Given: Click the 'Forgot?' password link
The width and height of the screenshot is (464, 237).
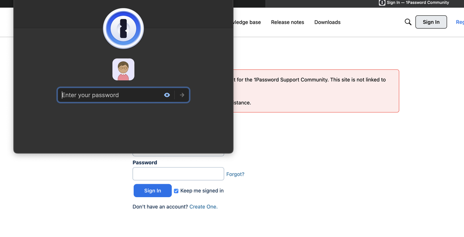Looking at the screenshot, I should pos(235,175).
